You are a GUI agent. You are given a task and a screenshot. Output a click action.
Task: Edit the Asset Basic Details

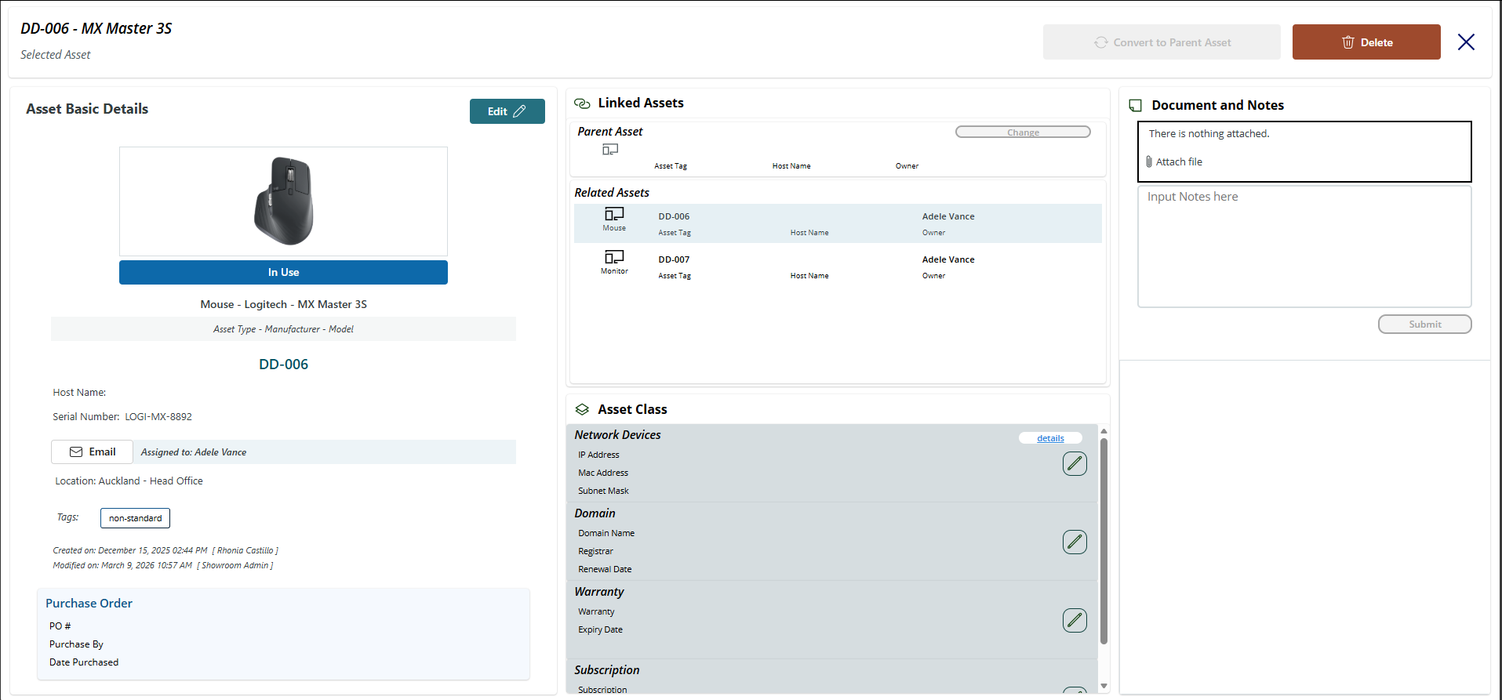507,111
